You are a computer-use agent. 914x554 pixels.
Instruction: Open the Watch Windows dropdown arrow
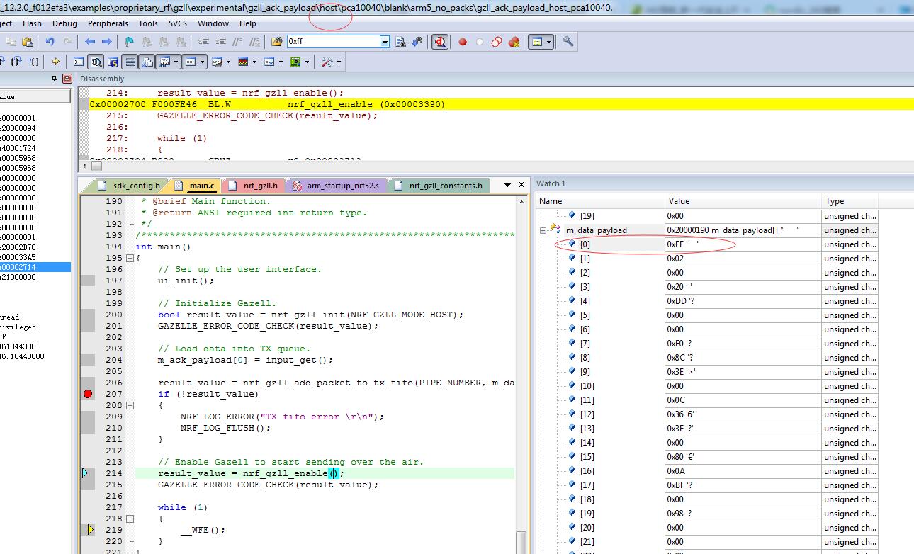pos(176,62)
